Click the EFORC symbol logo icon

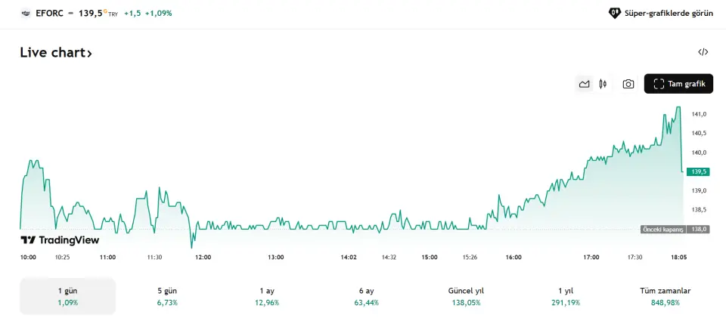pos(25,13)
